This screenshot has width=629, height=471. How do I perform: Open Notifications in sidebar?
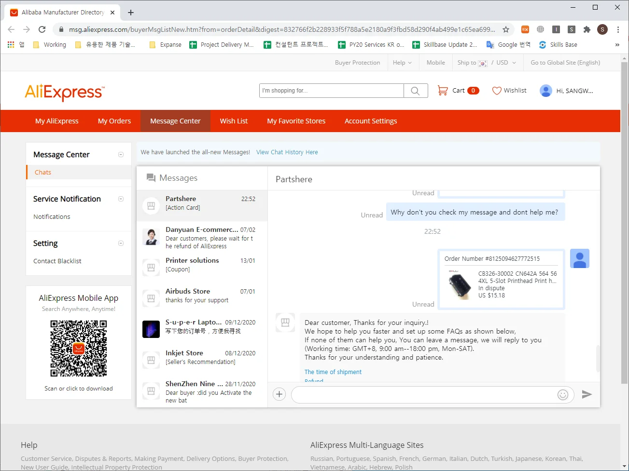coord(52,217)
